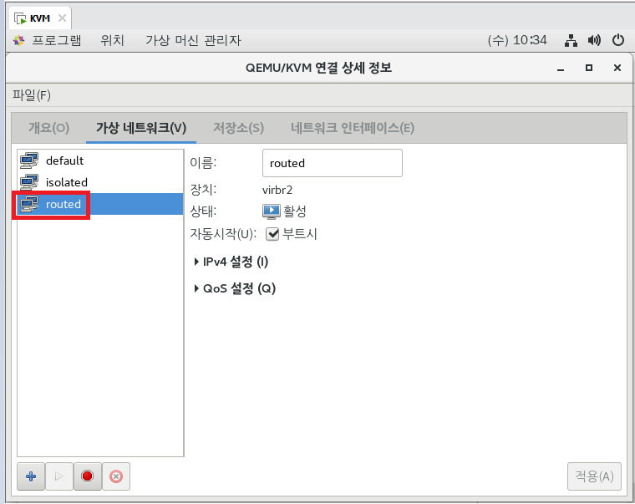Open the 네트워크 인터페이스(E) tab
The image size is (635, 504).
353,128
